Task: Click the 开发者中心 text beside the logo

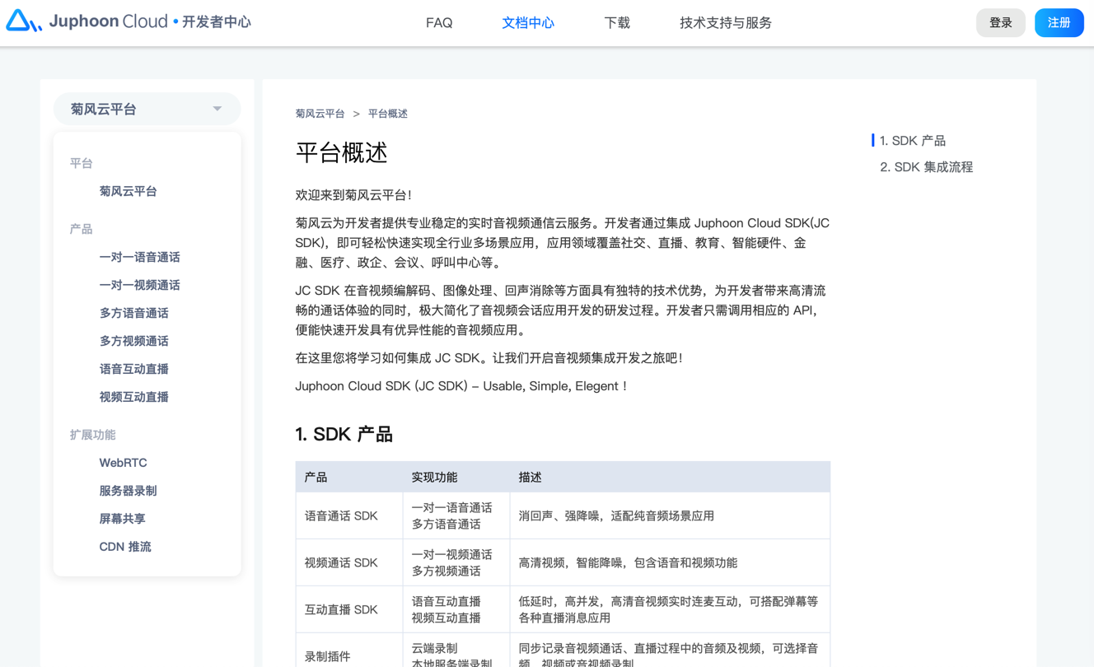Action: click(217, 22)
